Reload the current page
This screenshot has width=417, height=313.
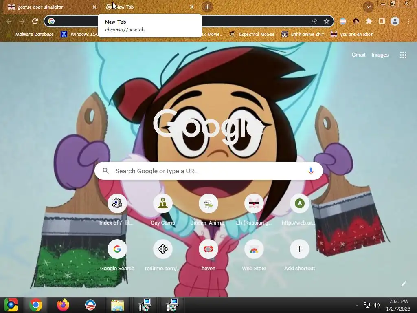pos(35,21)
